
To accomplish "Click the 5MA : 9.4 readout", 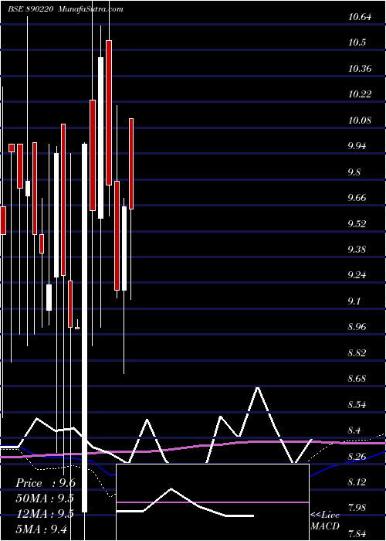I will point(42,529).
